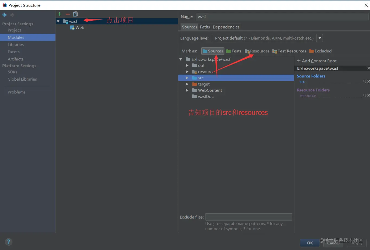
Task: Expand the target folder
Action: (x=187, y=84)
